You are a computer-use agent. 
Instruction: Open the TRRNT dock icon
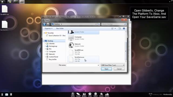[x=95, y=95]
